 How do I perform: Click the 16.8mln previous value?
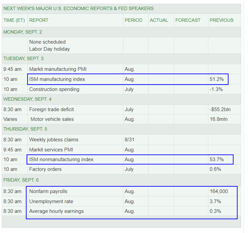(219, 119)
